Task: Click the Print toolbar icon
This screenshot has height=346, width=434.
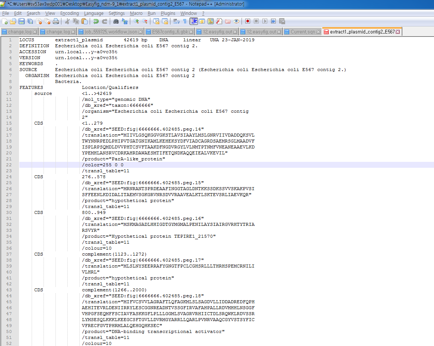Action: (56, 21)
